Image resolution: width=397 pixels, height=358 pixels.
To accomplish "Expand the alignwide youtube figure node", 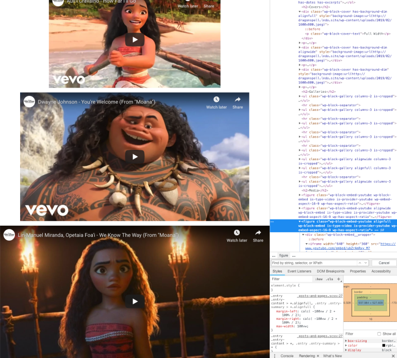I will (300, 208).
